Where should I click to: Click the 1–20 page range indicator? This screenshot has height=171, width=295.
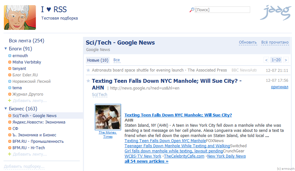click(x=276, y=60)
